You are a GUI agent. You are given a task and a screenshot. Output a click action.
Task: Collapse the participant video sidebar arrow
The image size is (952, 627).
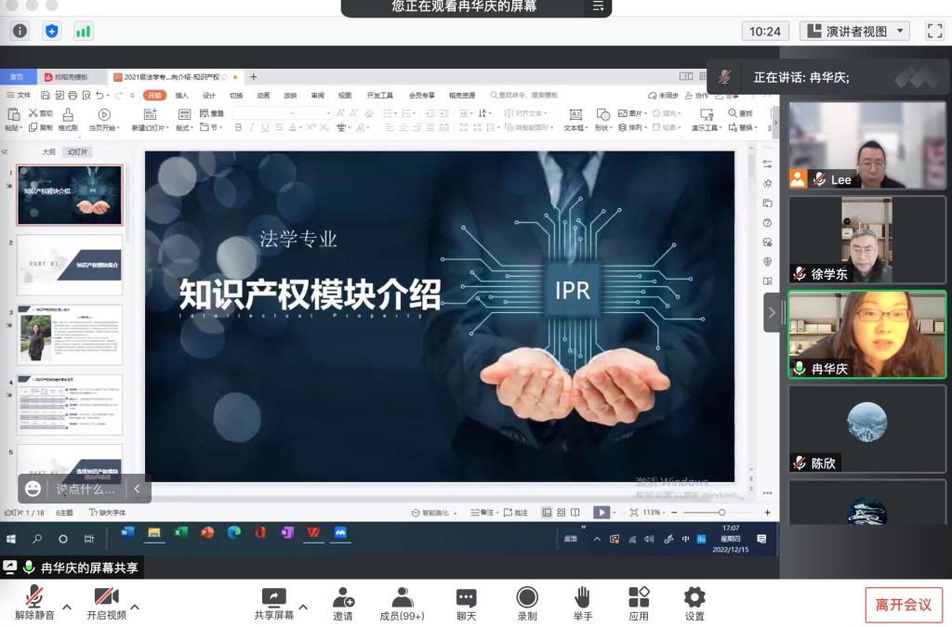[772, 313]
